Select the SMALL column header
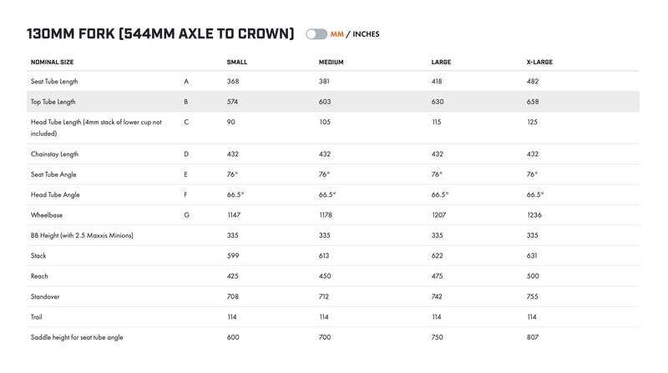 (237, 62)
